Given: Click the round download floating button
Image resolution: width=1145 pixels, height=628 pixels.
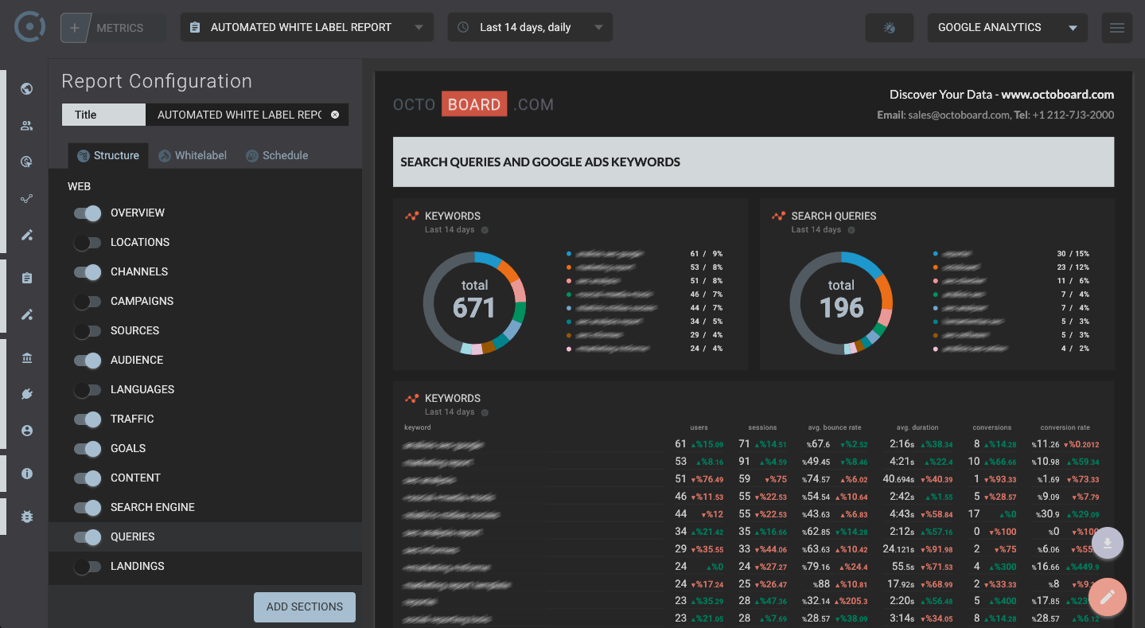Looking at the screenshot, I should (1108, 543).
